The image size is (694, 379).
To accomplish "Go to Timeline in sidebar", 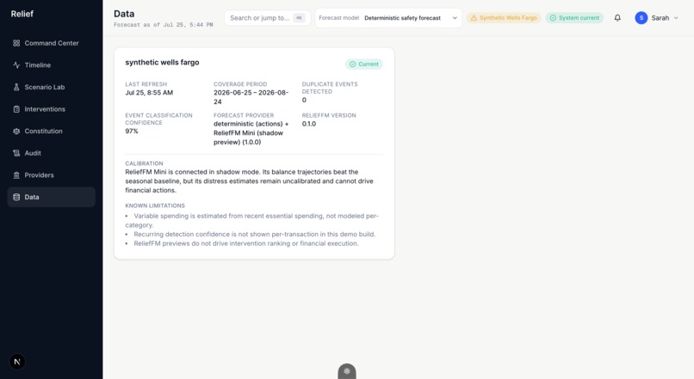I will coord(52,65).
